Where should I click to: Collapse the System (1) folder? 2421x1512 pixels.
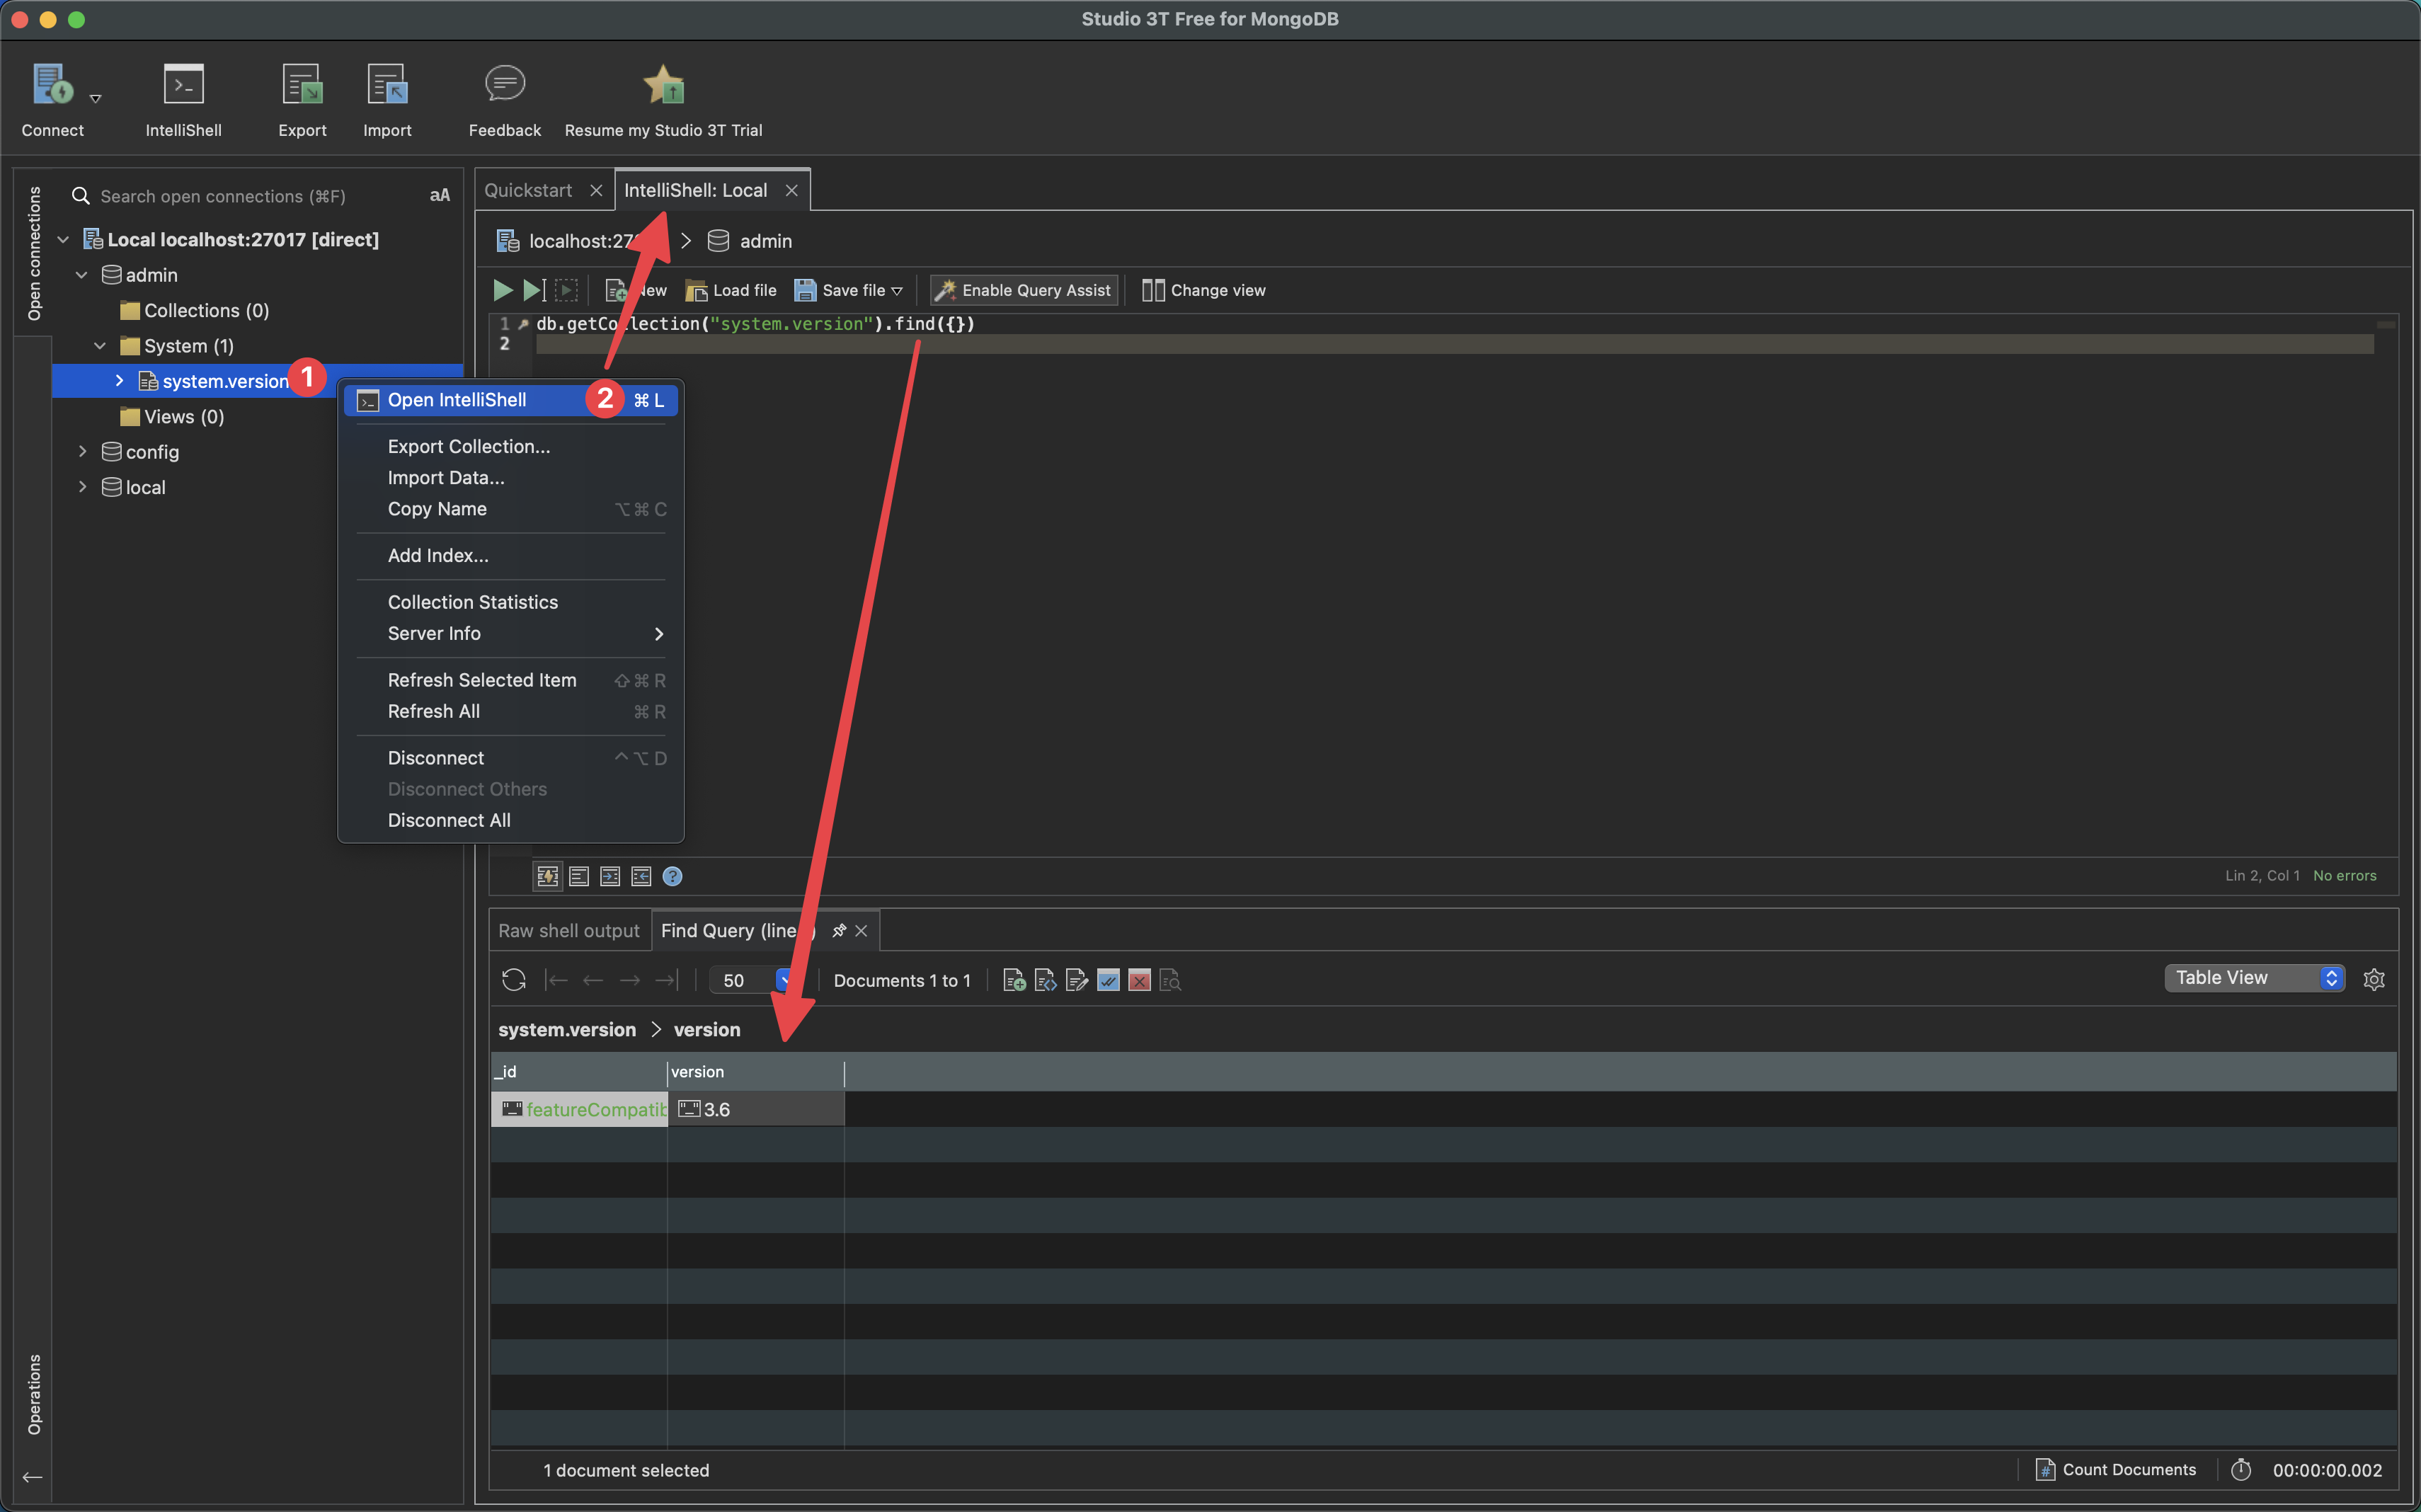click(x=100, y=345)
